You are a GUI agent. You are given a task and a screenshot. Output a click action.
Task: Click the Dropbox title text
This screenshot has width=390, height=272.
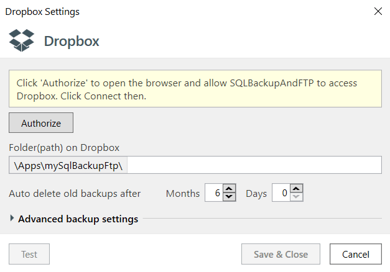click(72, 41)
